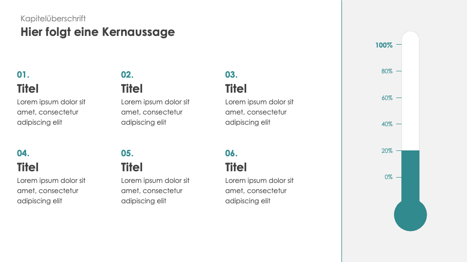Viewport: 467px width, 262px height.
Task: Click the "20%" scale label
Action: (x=387, y=151)
